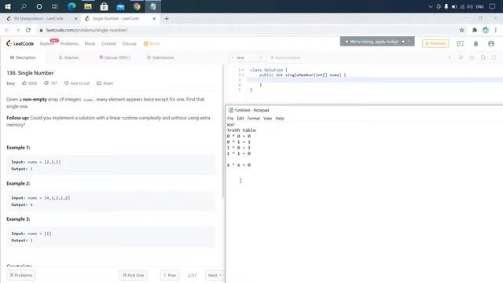
Task: Open Mock in LeetCode nav
Action: 90,43
